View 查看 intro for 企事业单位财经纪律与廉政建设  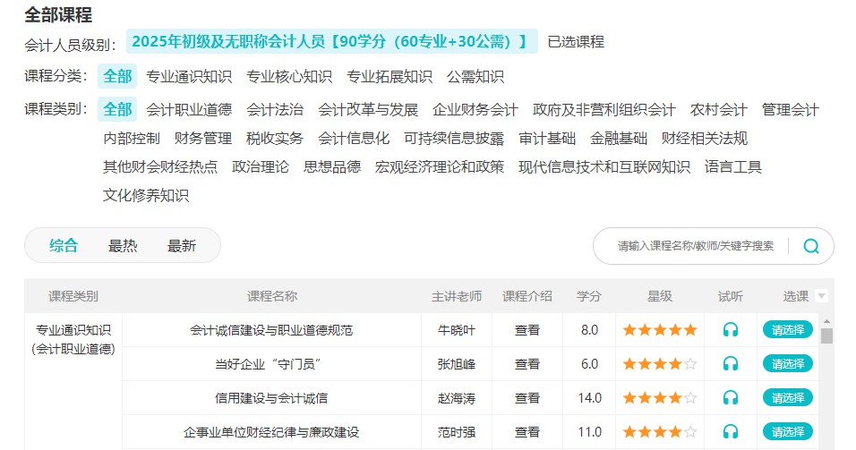point(527,432)
